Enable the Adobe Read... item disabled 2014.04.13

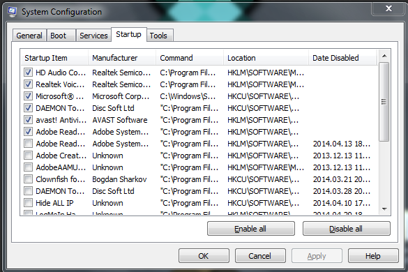point(28,144)
